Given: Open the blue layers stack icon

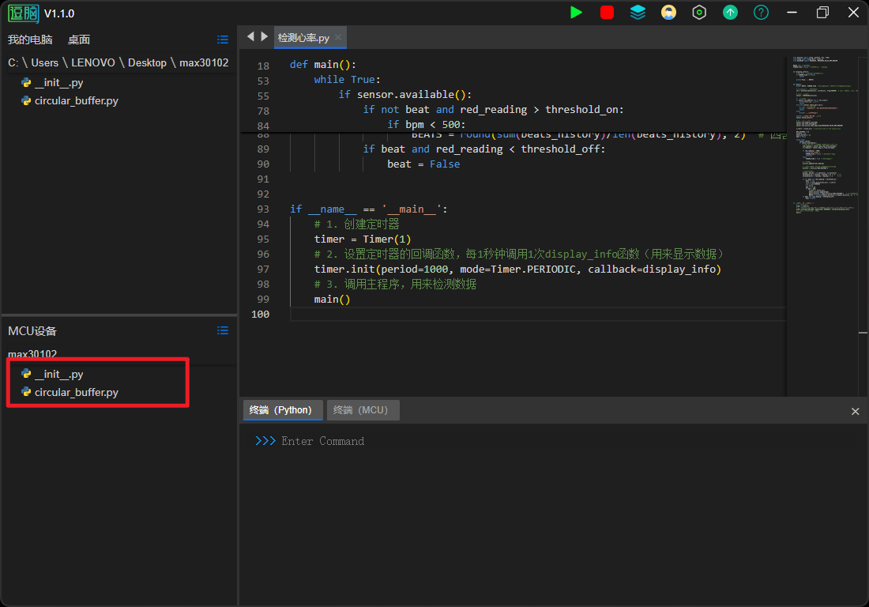Looking at the screenshot, I should (638, 12).
